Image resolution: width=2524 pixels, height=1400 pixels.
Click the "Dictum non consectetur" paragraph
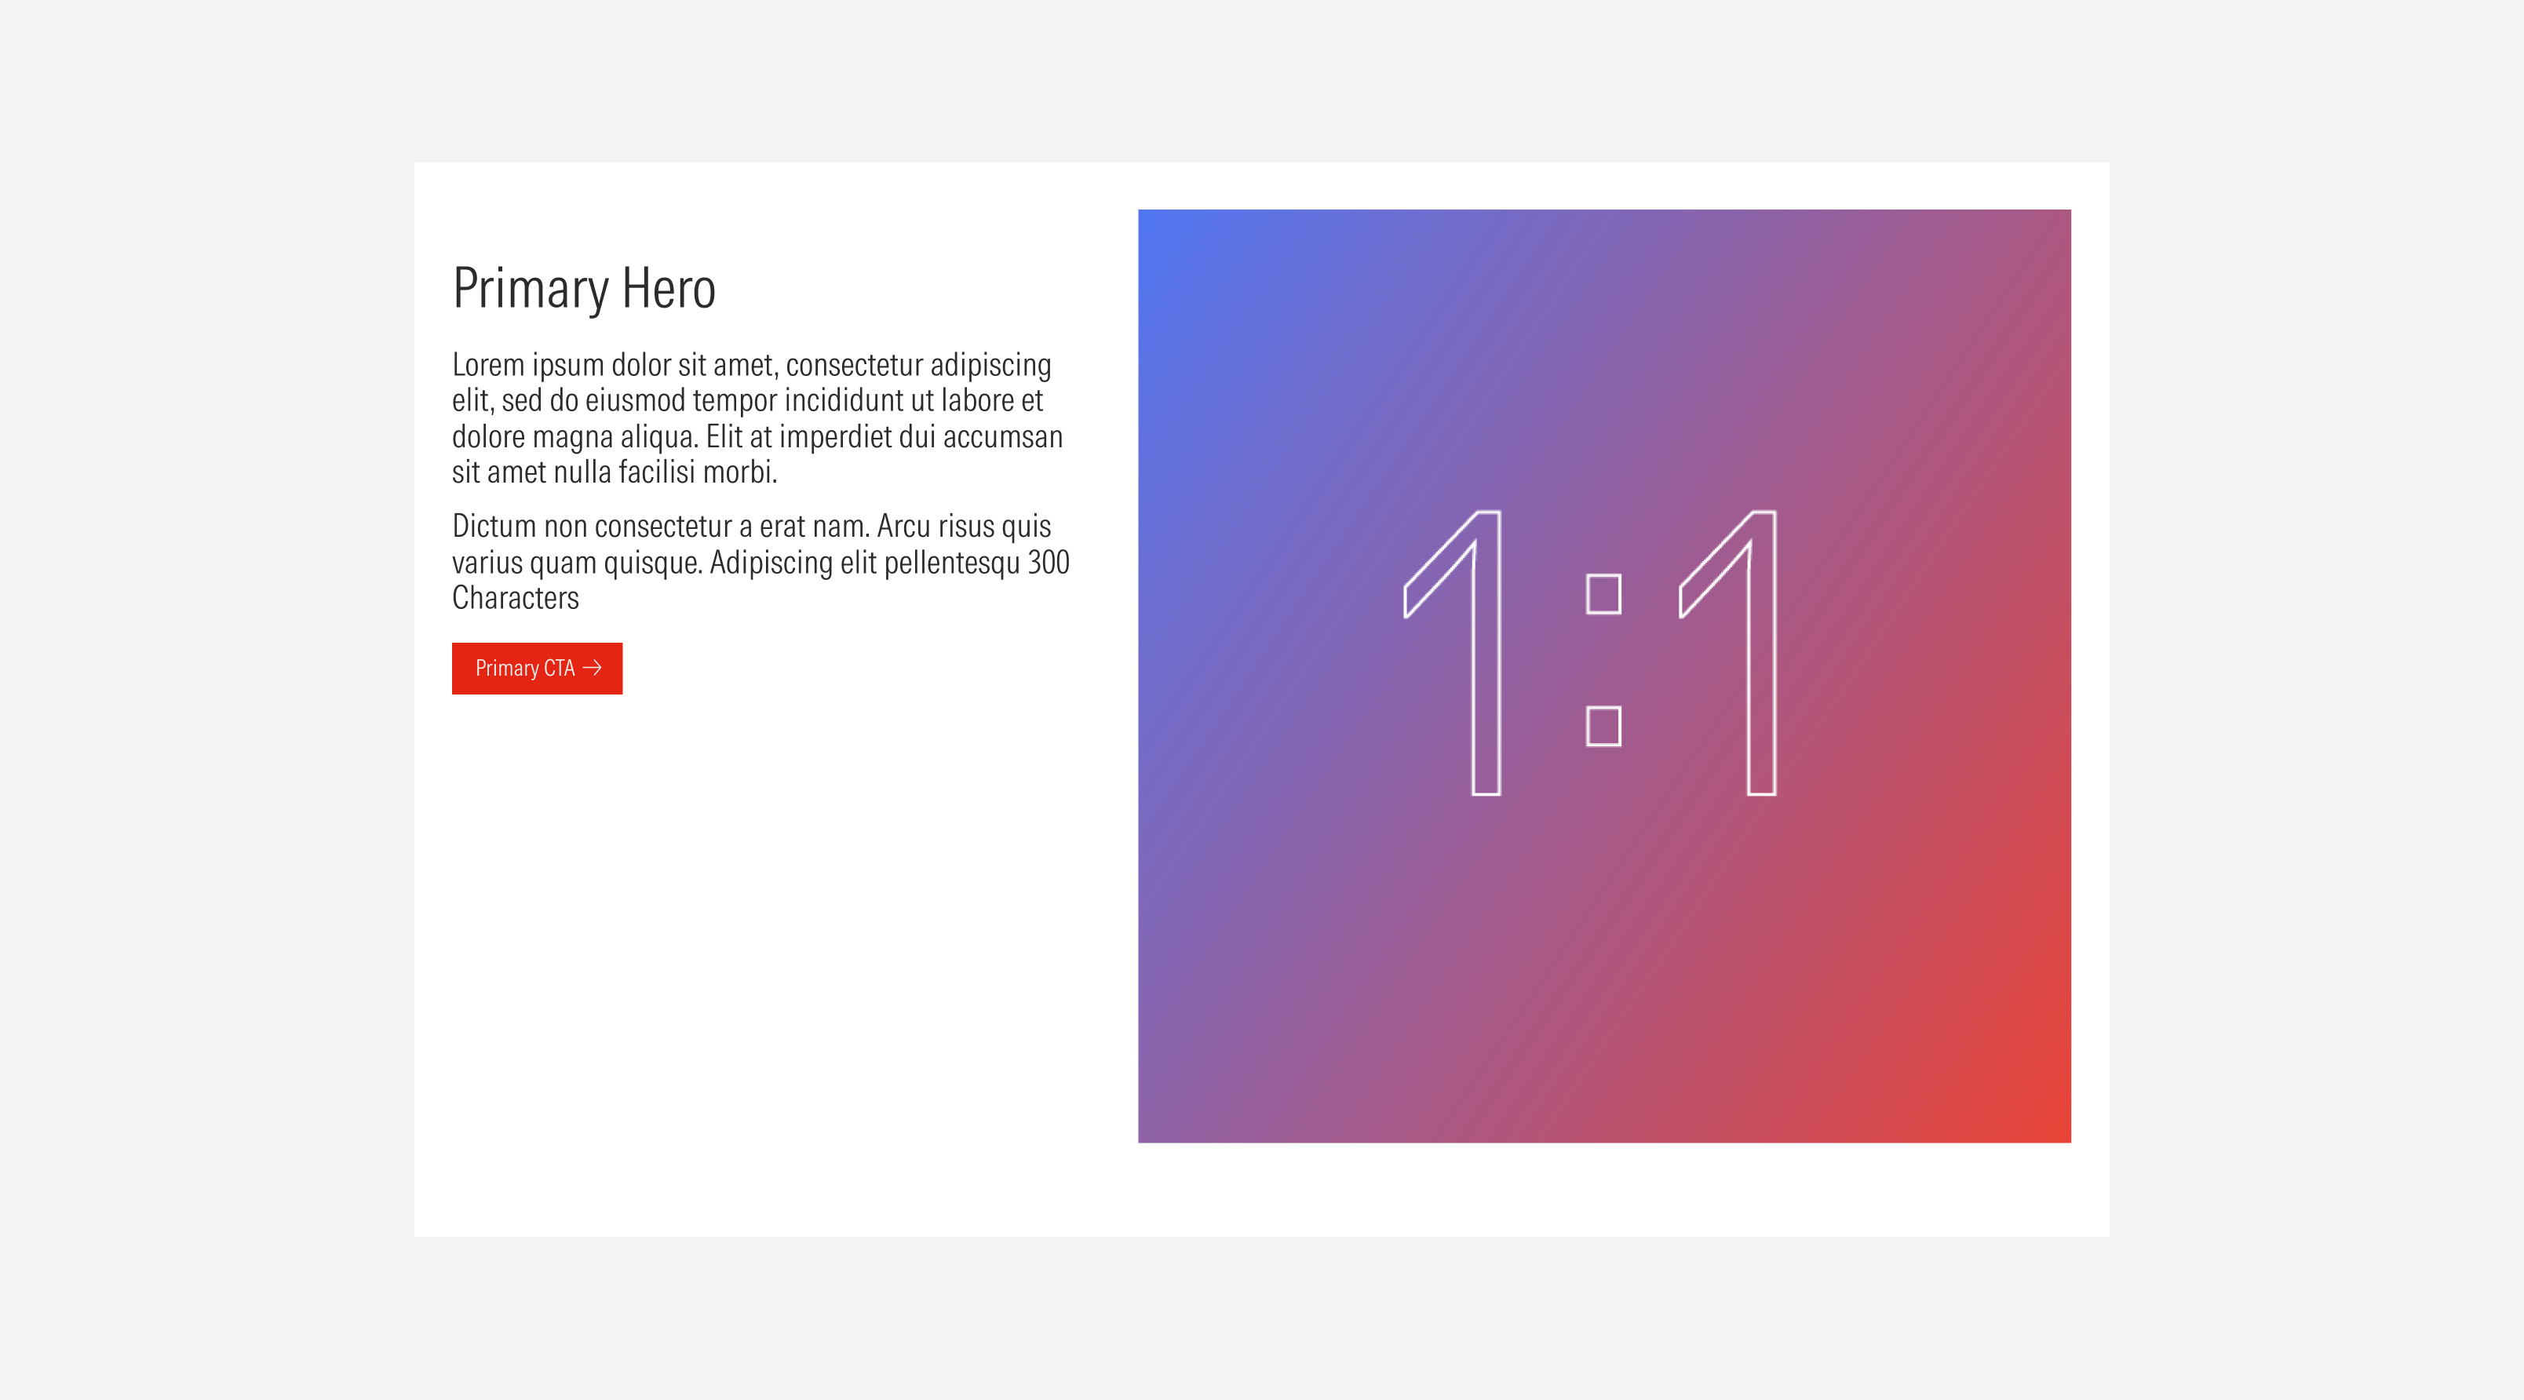760,561
